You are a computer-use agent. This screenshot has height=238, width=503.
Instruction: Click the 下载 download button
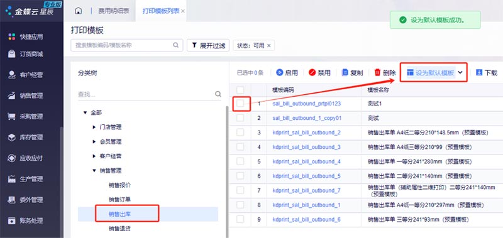pyautogui.click(x=486, y=73)
